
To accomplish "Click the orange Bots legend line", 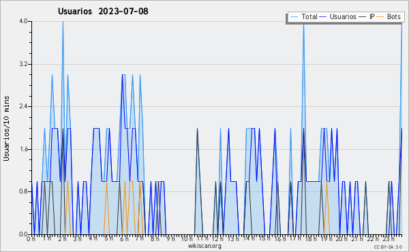I will [x=380, y=17].
